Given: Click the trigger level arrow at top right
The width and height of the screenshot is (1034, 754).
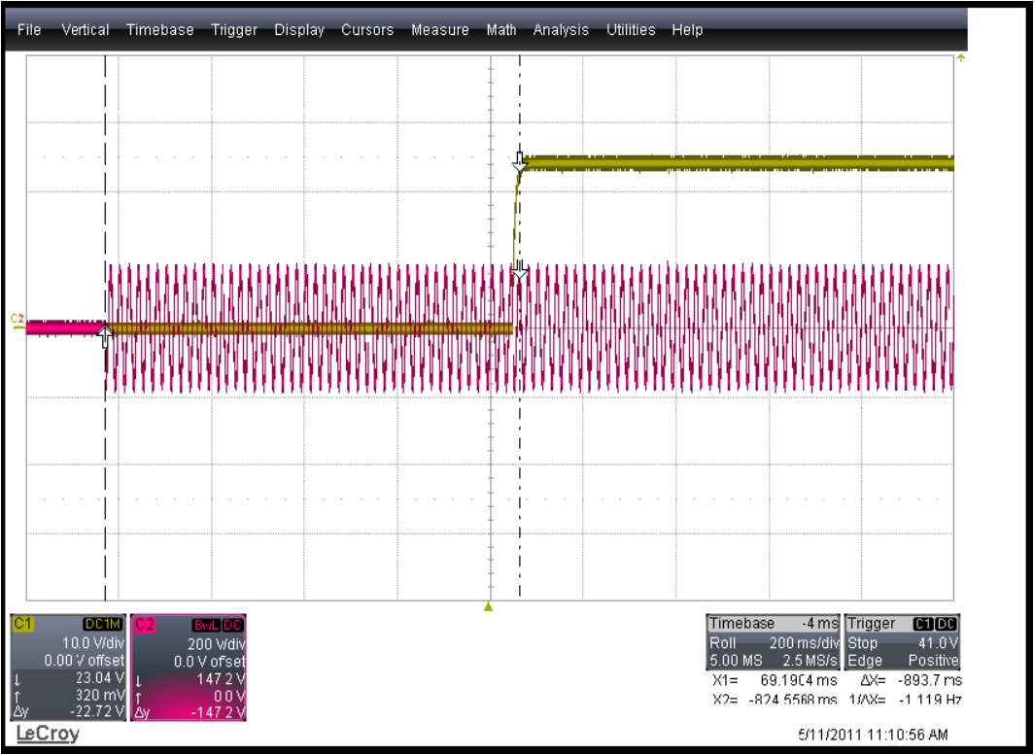Looking at the screenshot, I should coord(961,59).
